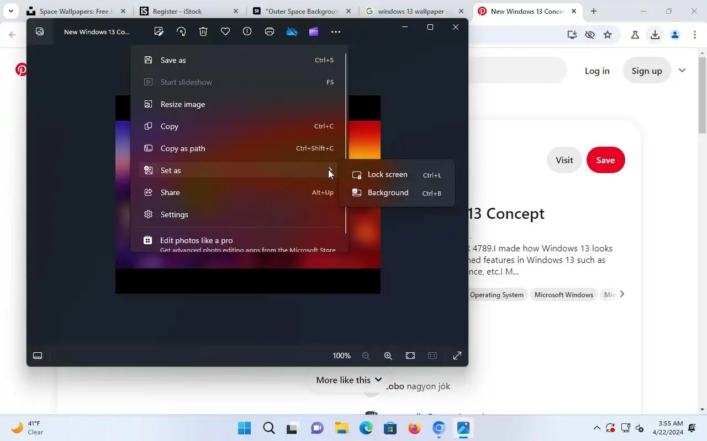Toggle the filmstrip icon in Photos footer

coord(38,356)
